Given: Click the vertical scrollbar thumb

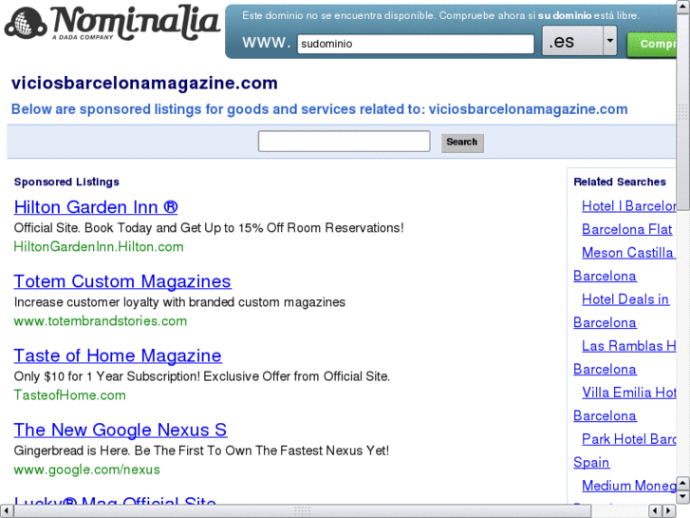Looking at the screenshot, I should click(683, 112).
